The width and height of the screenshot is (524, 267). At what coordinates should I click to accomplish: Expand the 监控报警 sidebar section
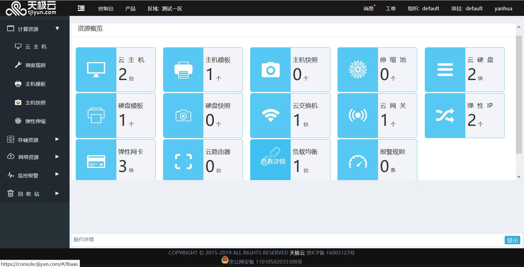click(x=57, y=174)
